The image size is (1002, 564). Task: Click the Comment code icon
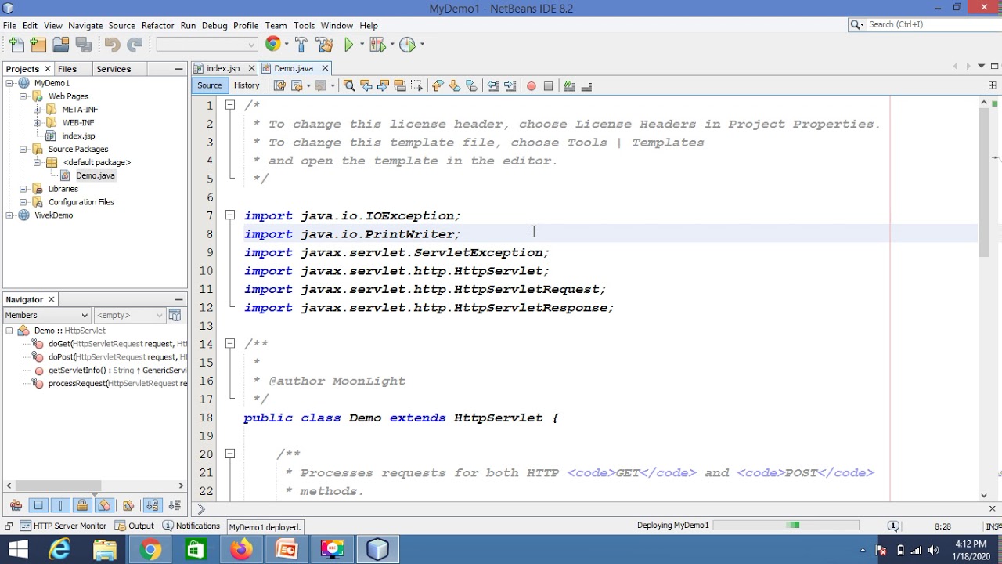569,86
